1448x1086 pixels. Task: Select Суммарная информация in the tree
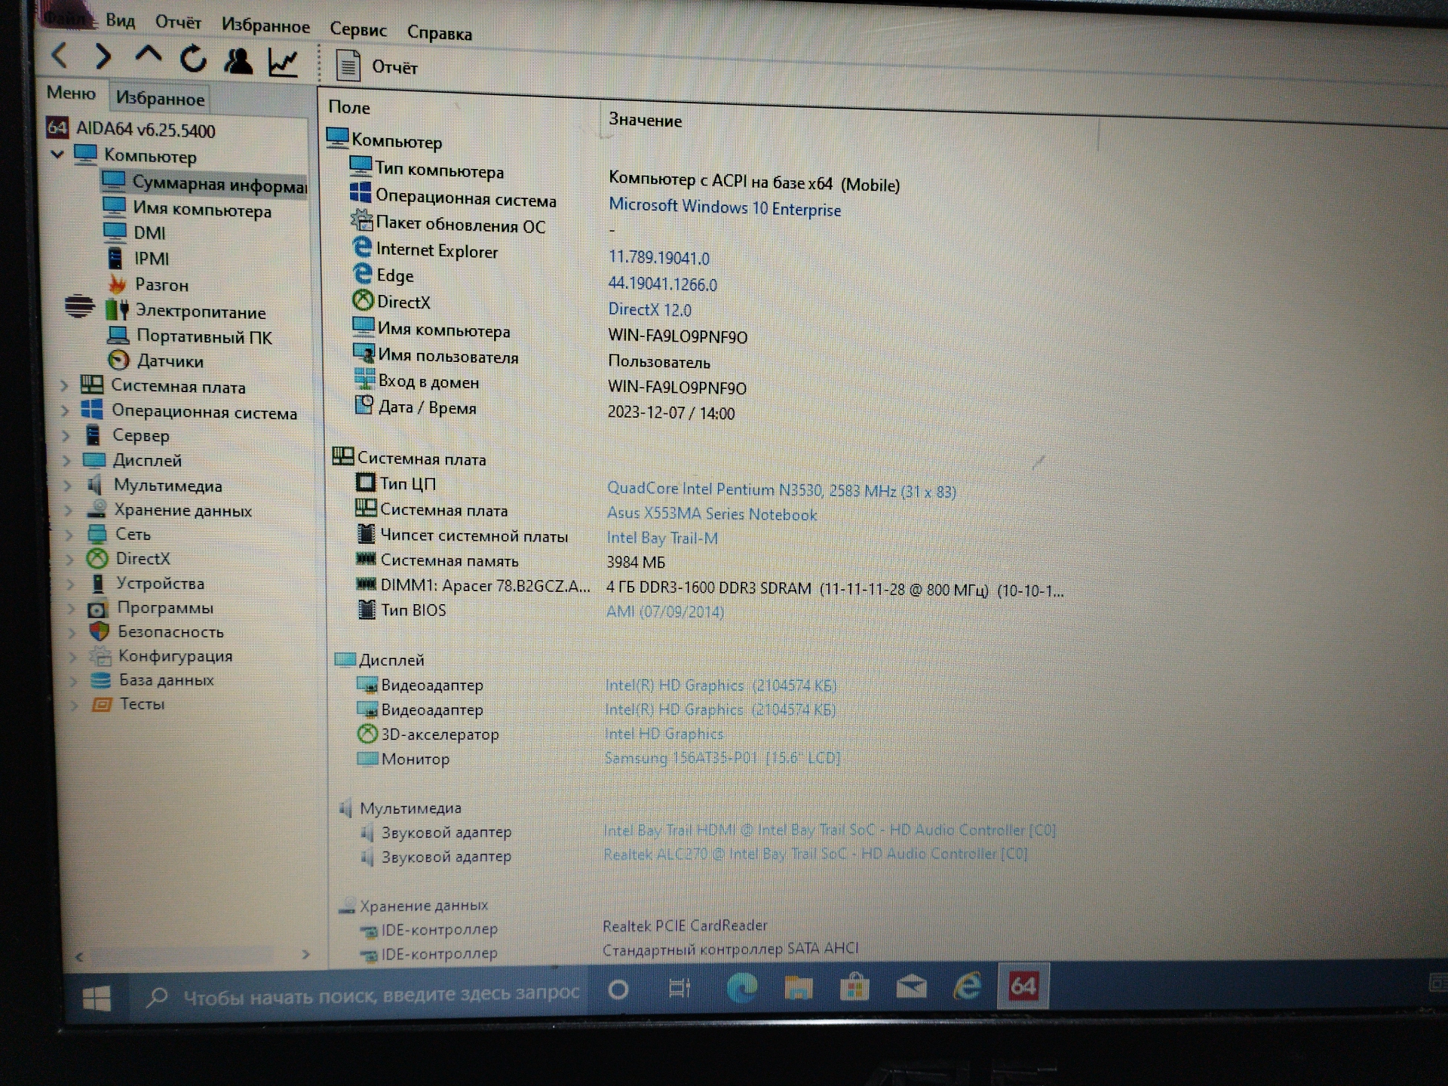tap(219, 184)
